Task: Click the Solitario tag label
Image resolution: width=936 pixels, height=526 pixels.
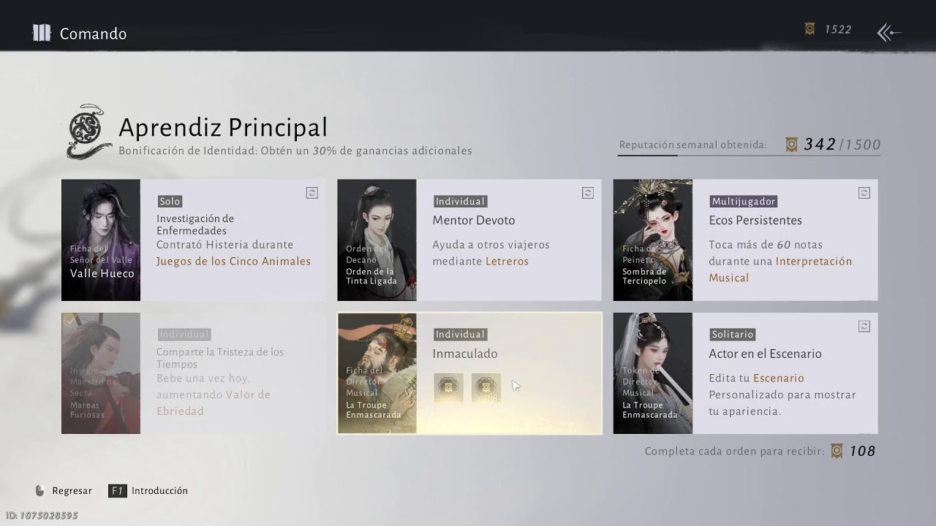Action: tap(732, 334)
